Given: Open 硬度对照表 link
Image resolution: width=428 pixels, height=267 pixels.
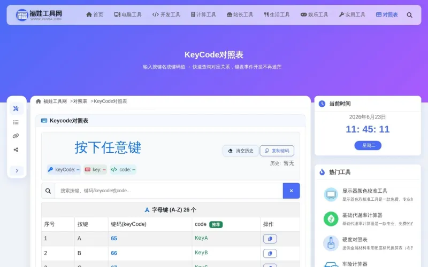Looking at the screenshot, I should pos(355,239).
